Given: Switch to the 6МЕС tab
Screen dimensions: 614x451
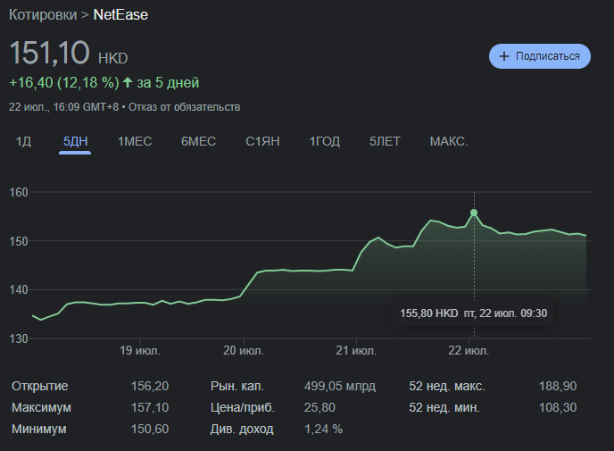Looking at the screenshot, I should pos(198,141).
